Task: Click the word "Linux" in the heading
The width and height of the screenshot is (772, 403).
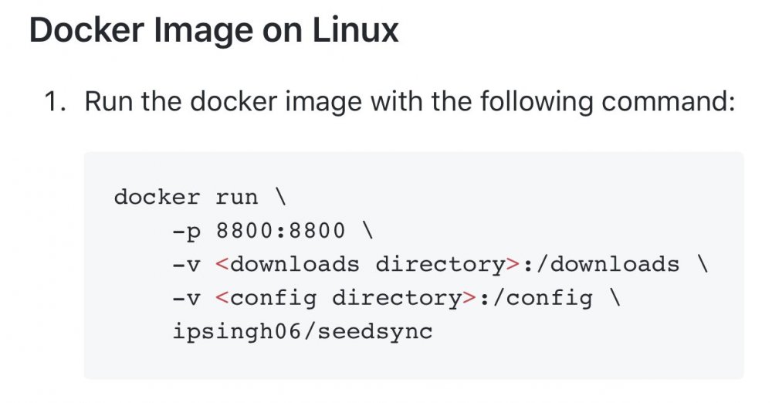Action: click(x=355, y=30)
